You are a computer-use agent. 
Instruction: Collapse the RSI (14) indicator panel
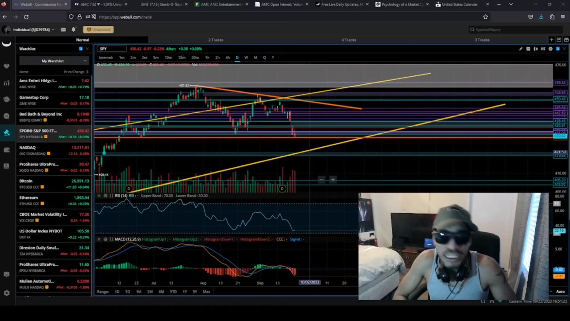click(99, 196)
